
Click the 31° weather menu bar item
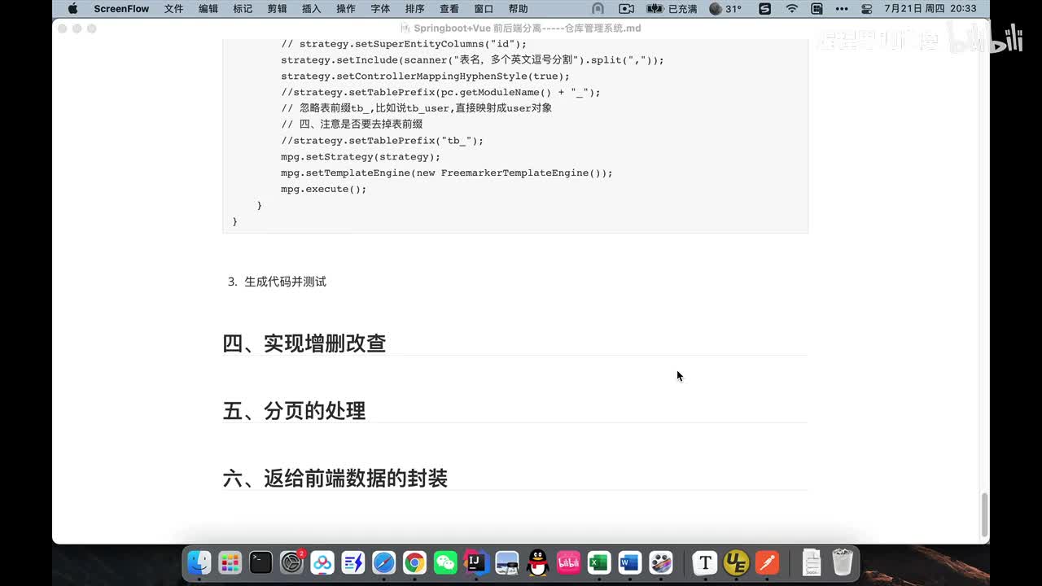(725, 9)
